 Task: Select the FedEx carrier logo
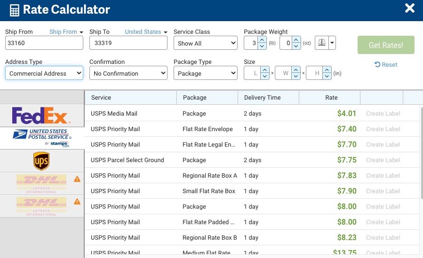point(41,116)
